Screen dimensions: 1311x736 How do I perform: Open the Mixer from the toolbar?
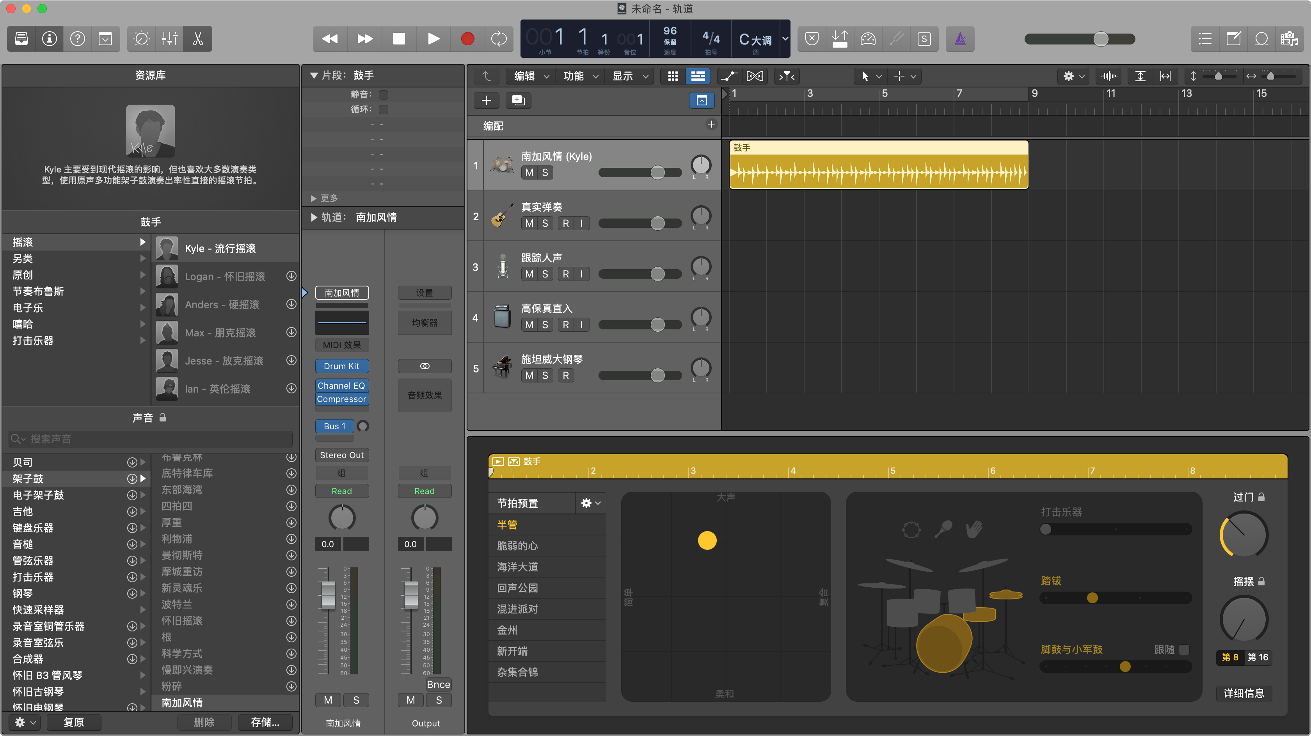click(169, 39)
